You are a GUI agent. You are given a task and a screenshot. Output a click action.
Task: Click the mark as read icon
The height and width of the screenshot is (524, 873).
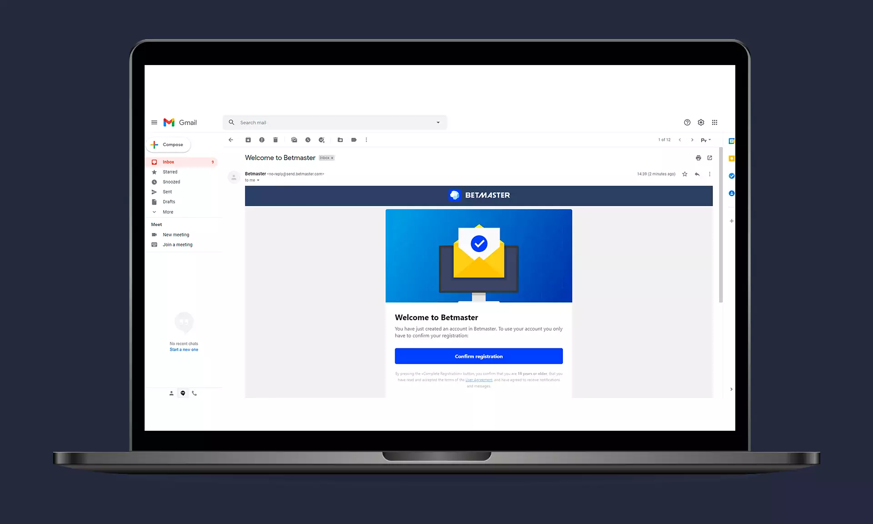tap(293, 140)
